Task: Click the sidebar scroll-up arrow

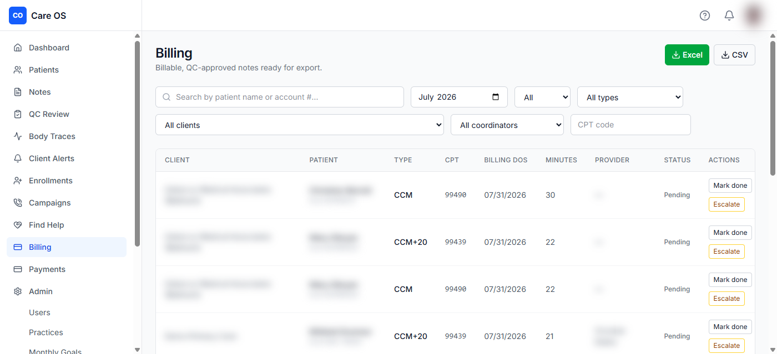Action: (137, 36)
